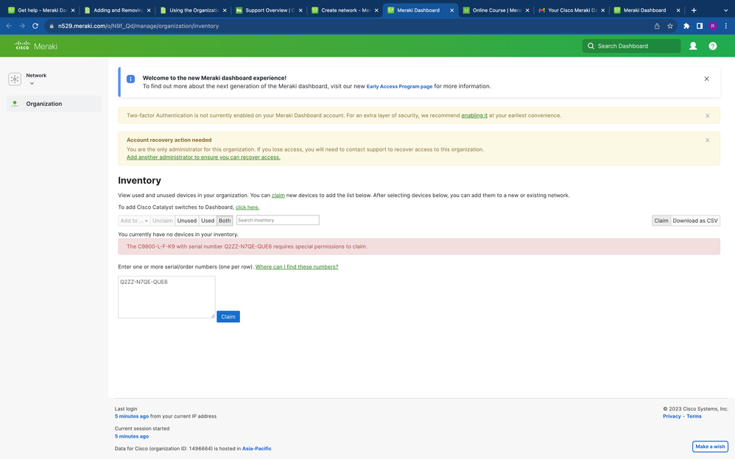
Task: Click the padlock site info icon
Action: 52,26
